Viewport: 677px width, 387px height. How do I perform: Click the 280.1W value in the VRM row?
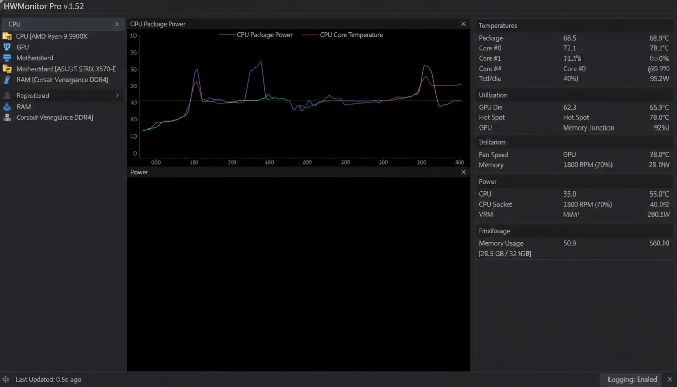point(658,214)
